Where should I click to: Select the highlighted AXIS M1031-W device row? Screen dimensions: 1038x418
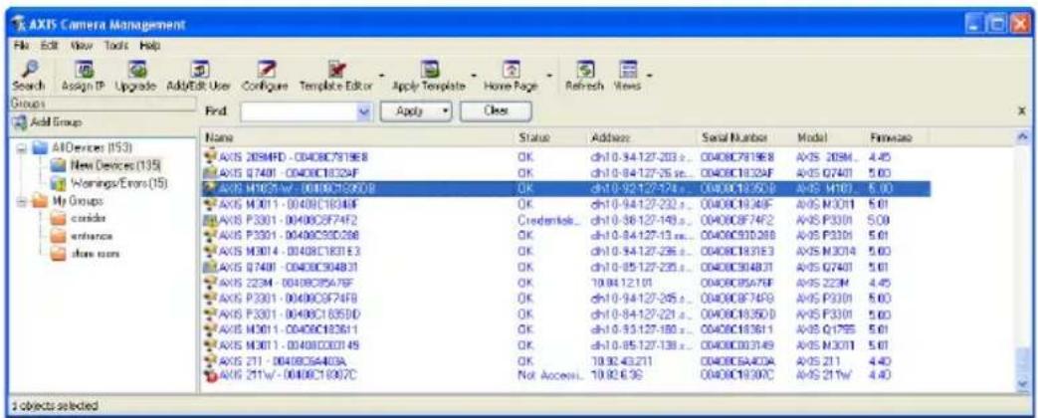coord(566,188)
